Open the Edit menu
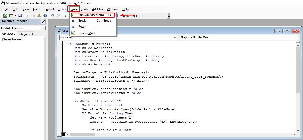This screenshot has width=303, height=140. tap(16, 9)
